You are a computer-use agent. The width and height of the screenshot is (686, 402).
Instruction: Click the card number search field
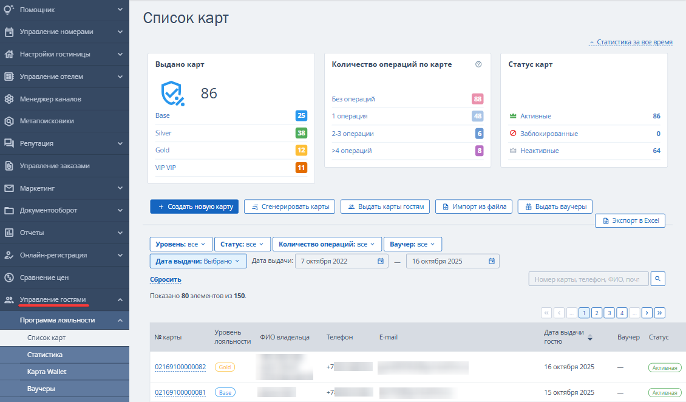coord(588,279)
